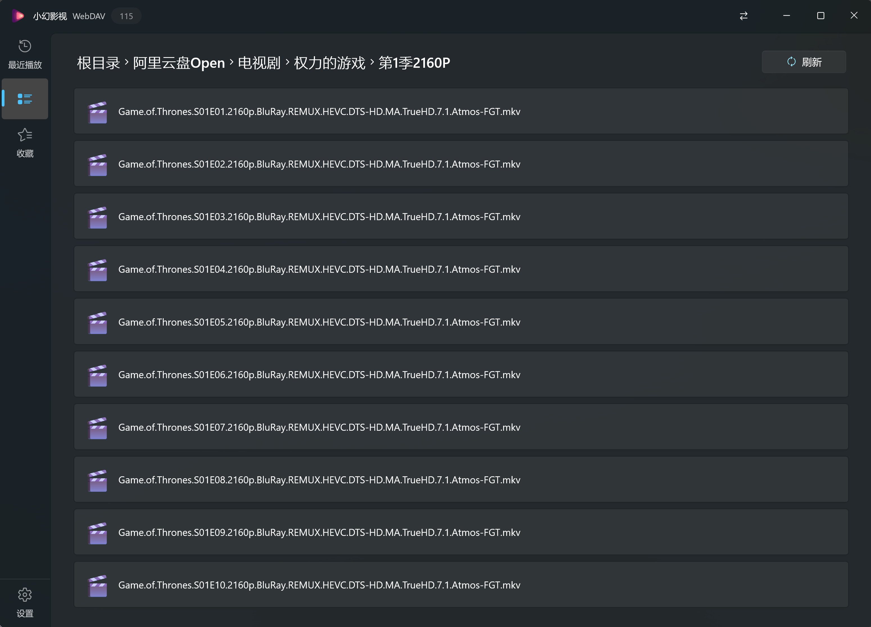871x627 pixels.
Task: Click the 第1季2160P breadcrumb
Action: coord(414,63)
